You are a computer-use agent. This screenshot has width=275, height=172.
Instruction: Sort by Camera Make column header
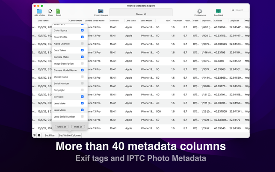click(76, 21)
